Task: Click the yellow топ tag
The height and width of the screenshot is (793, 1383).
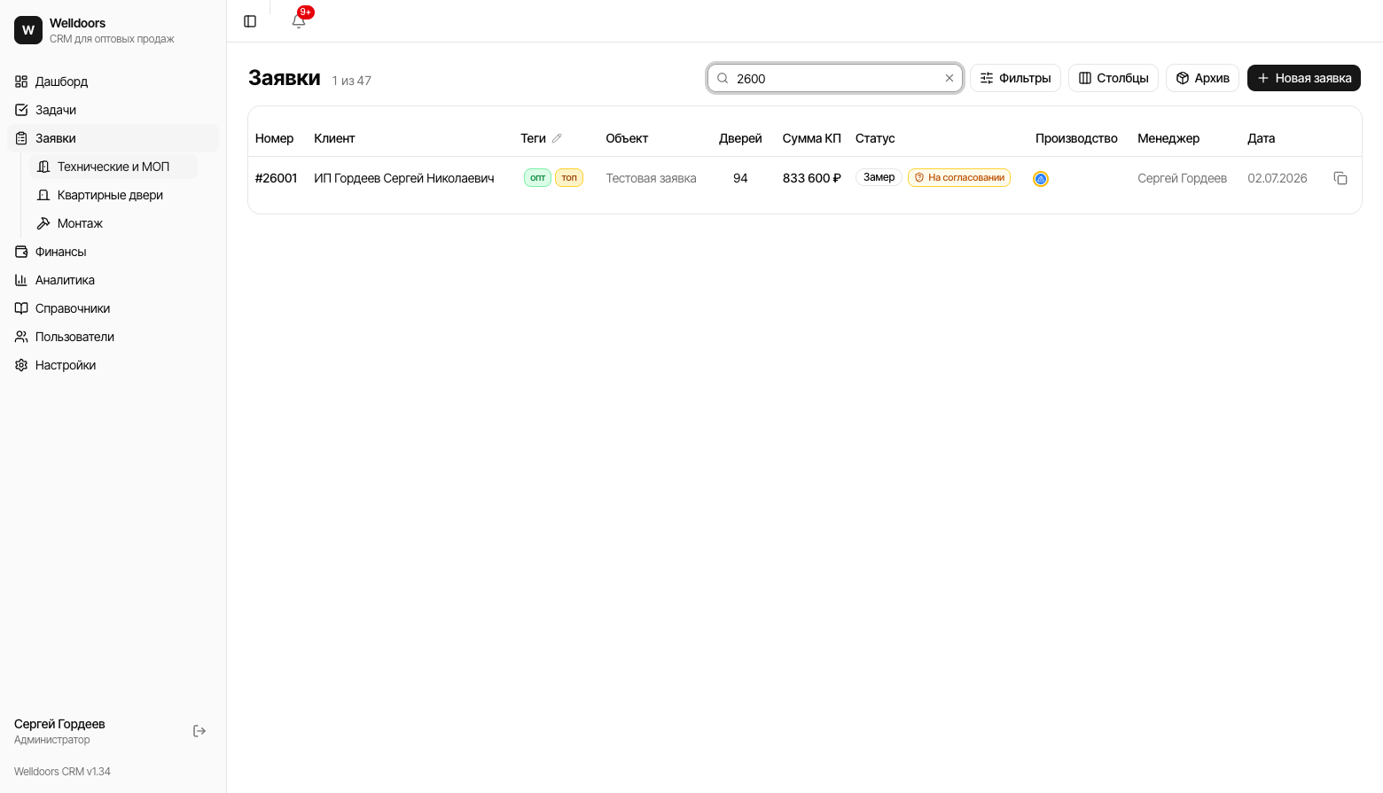Action: [x=569, y=178]
